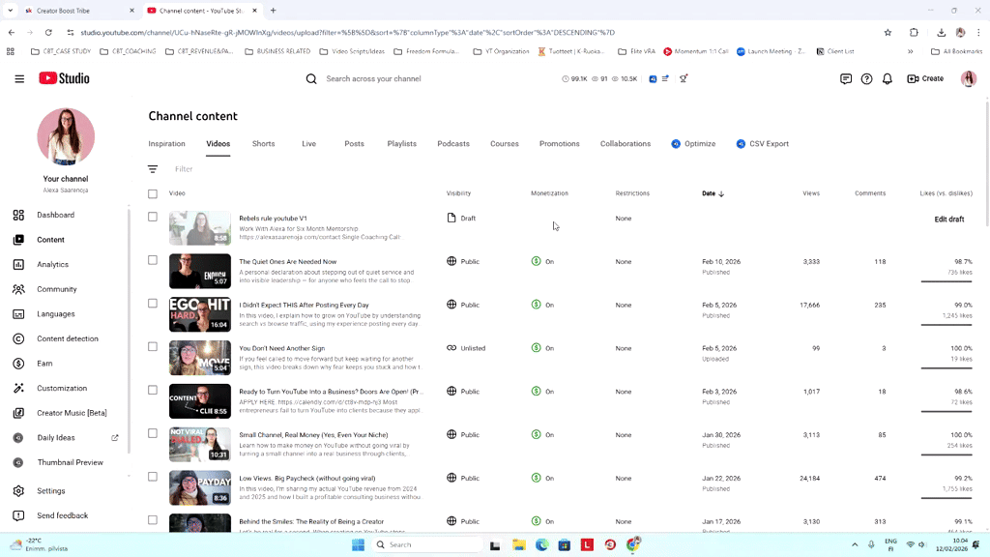Open the EGO HIT video thumbnail
The image size is (990, 557).
(x=199, y=314)
